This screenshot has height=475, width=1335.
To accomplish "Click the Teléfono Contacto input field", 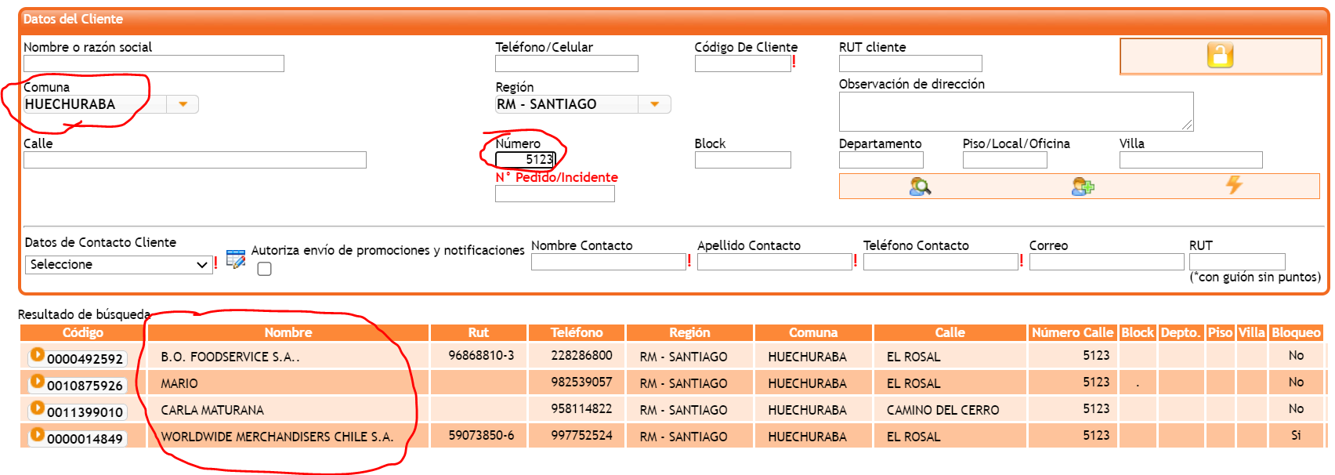I will pyautogui.click(x=941, y=262).
